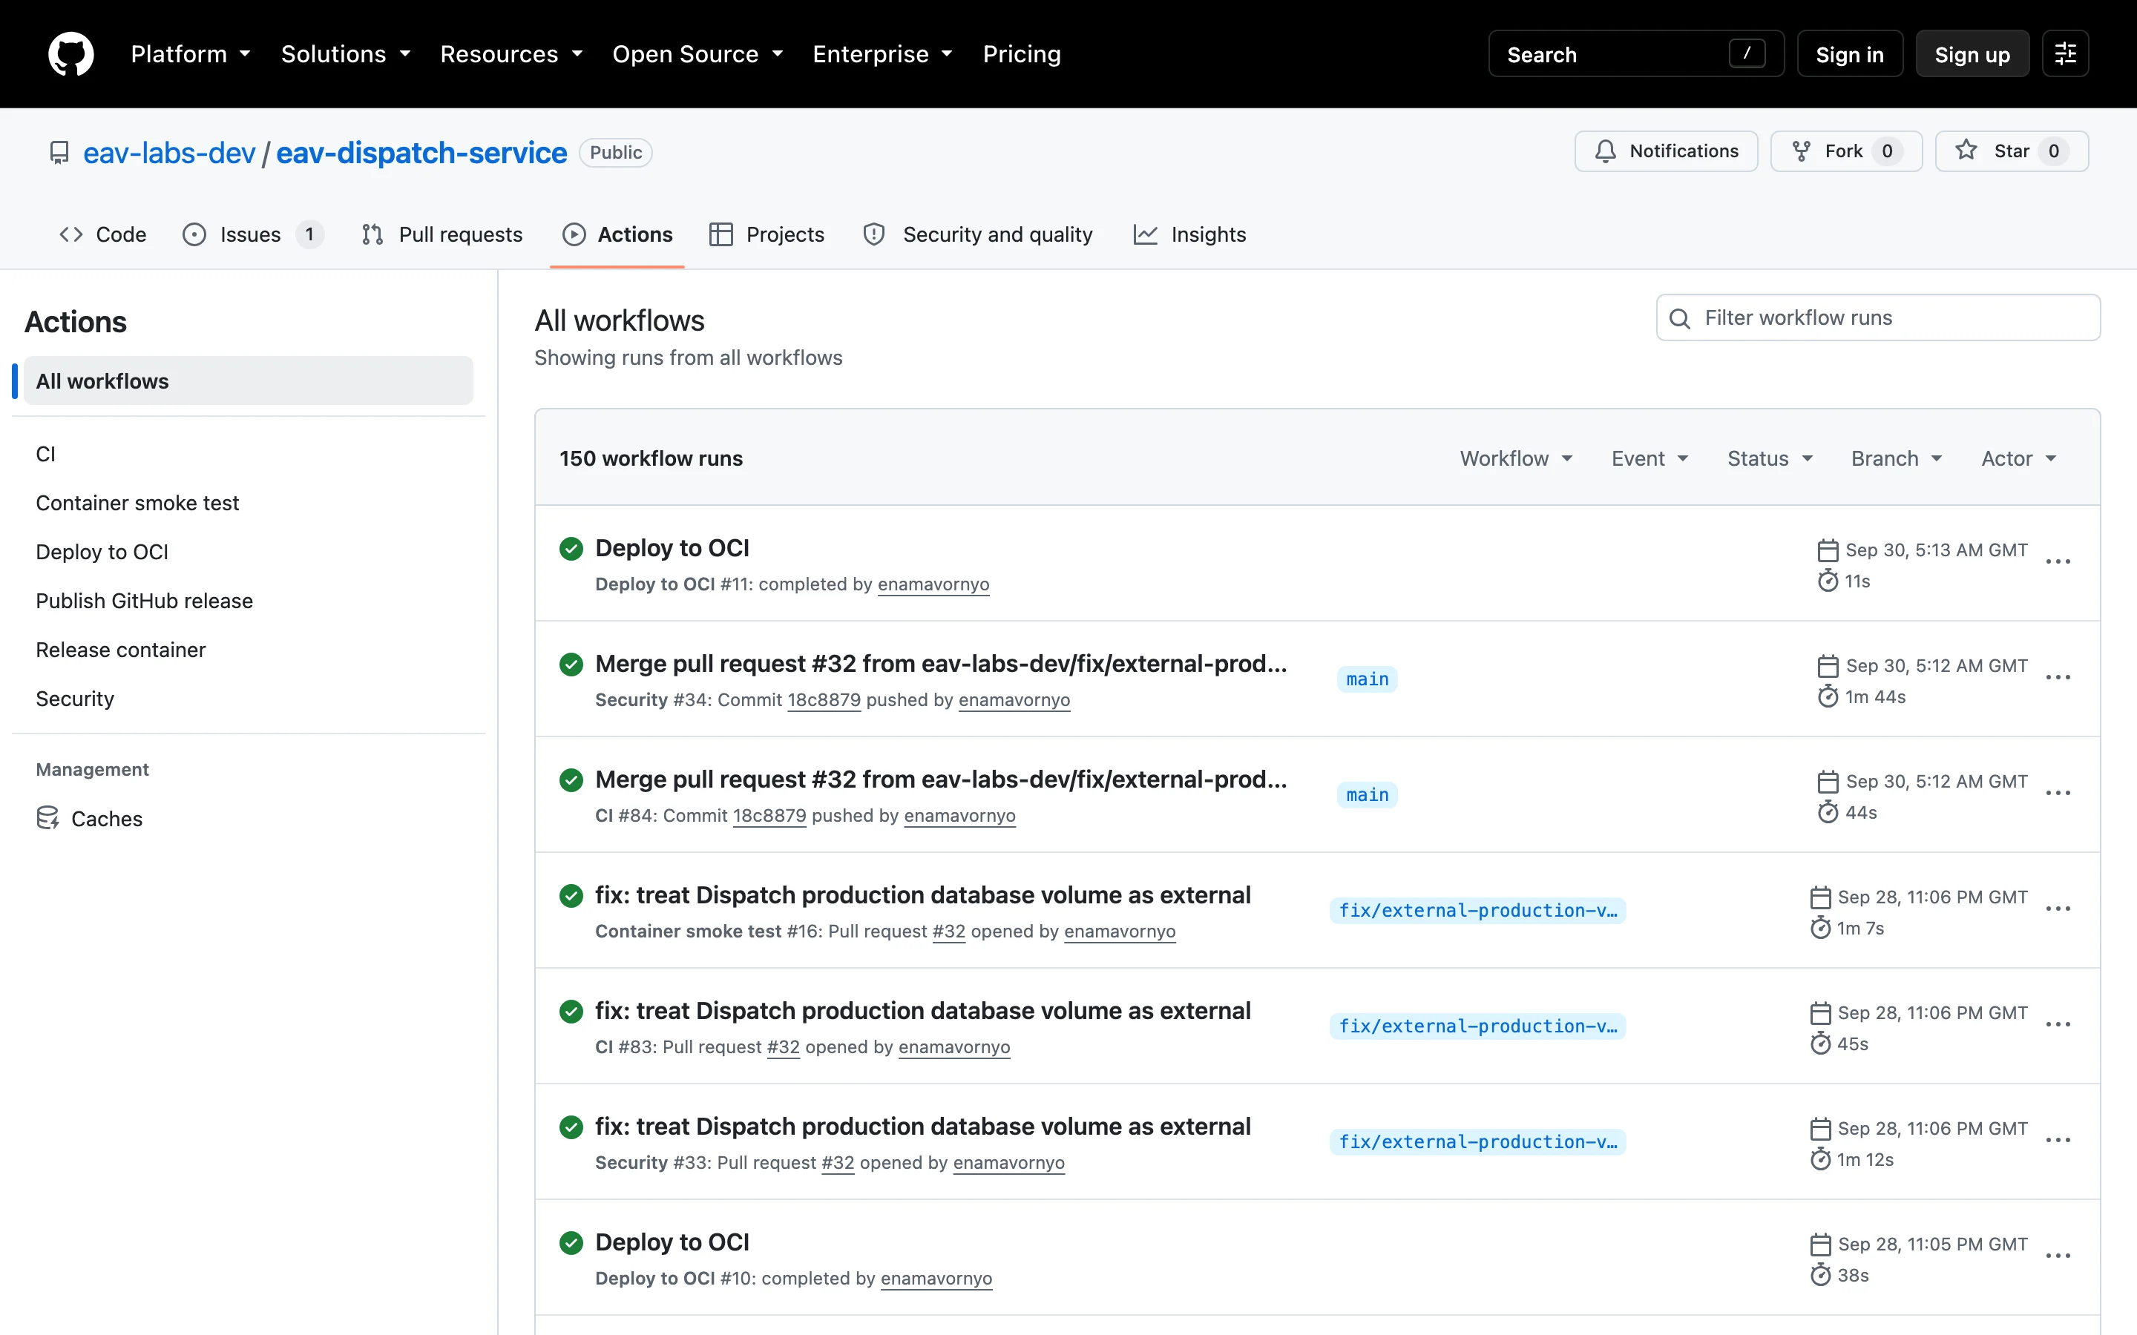
Task: Click the success status icon of Deploy to OCI #11
Action: (x=571, y=548)
